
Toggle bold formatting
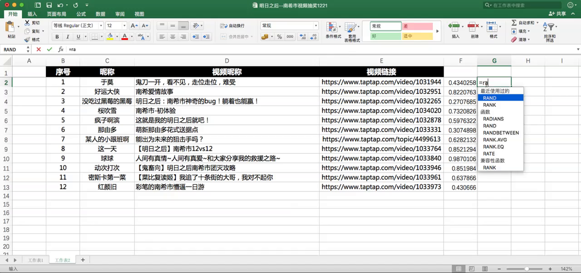point(57,37)
